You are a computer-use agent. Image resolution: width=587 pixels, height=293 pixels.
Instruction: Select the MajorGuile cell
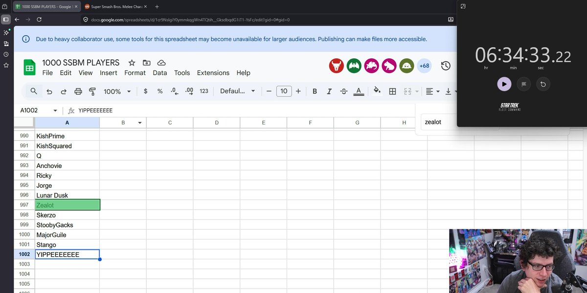[68, 235]
